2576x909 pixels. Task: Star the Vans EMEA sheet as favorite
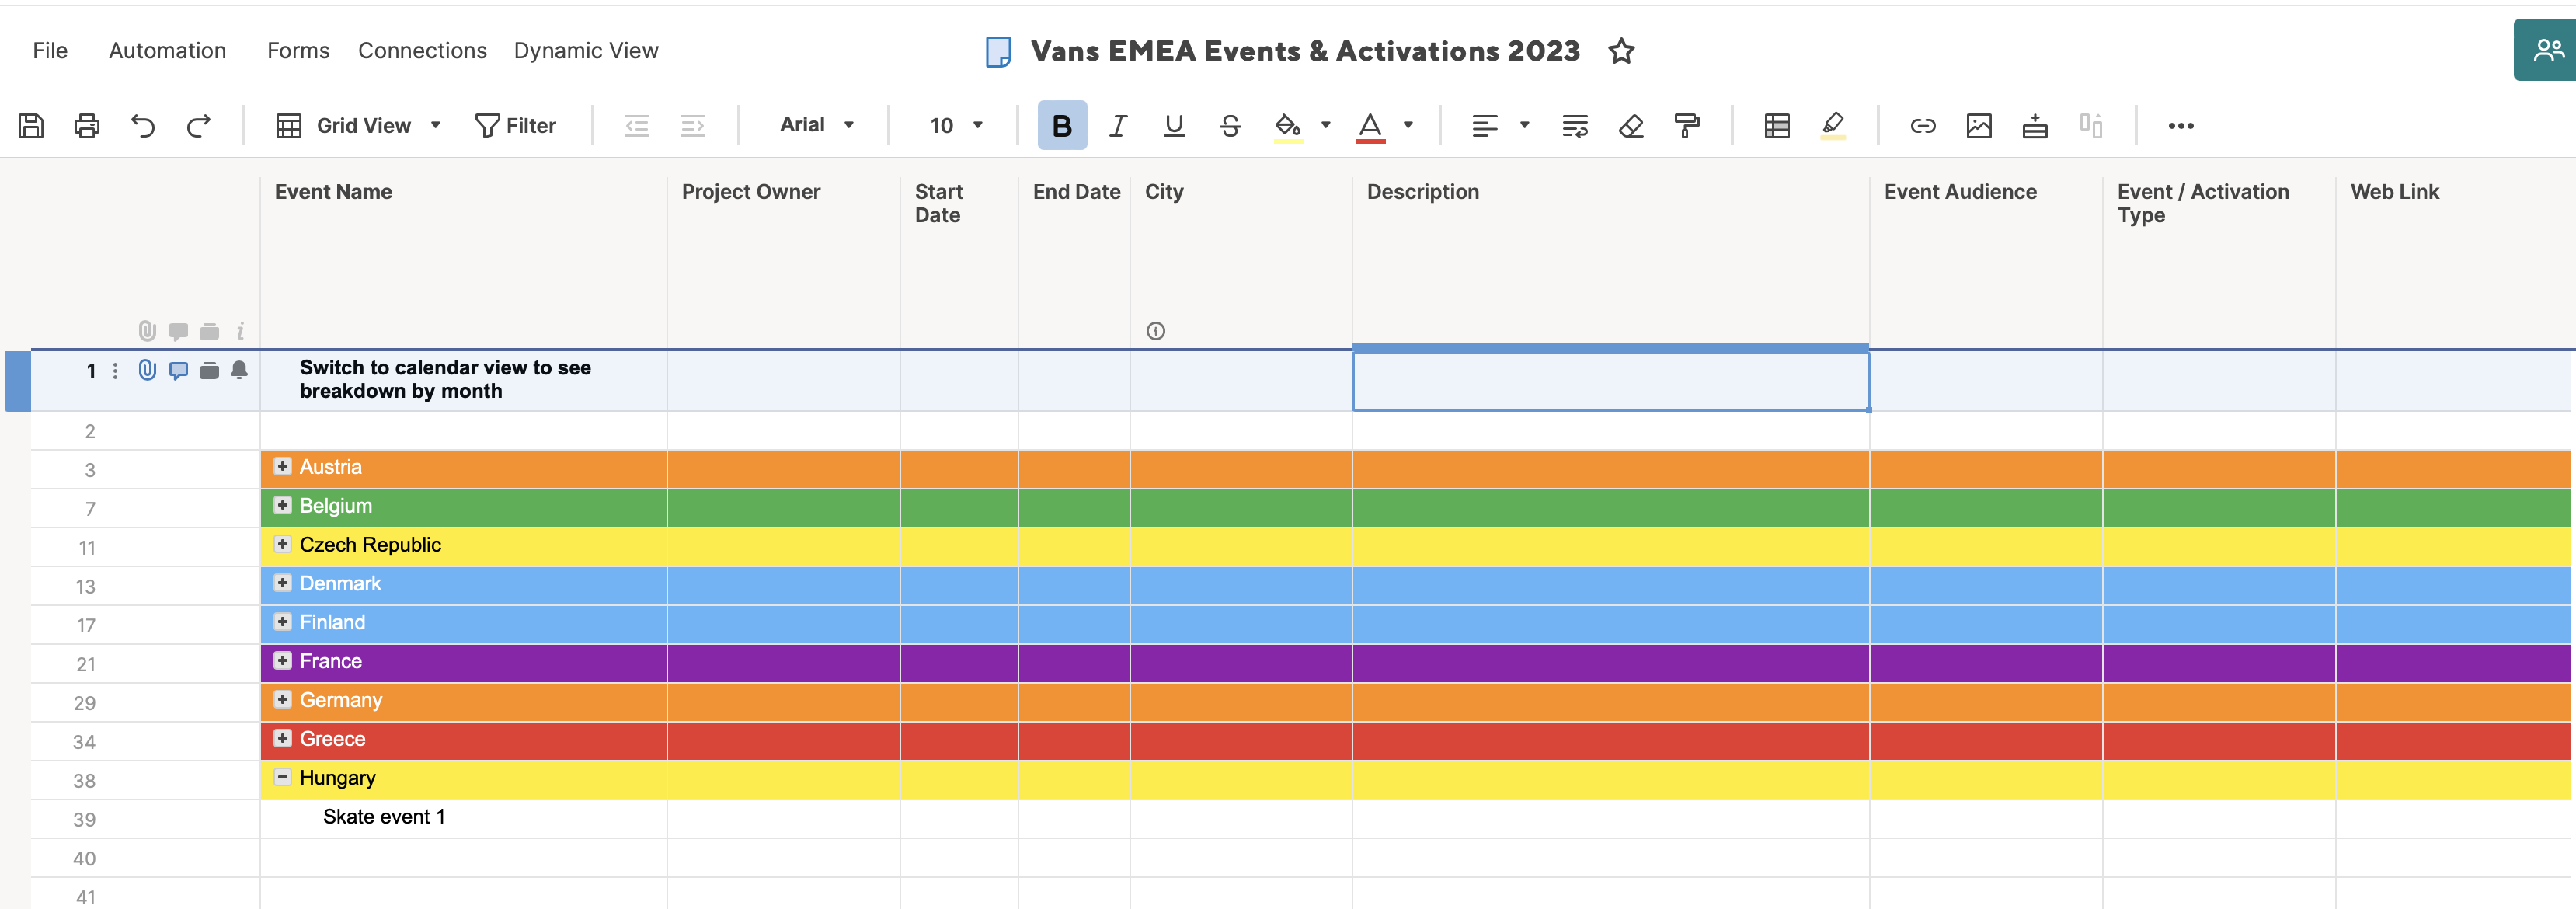click(x=1620, y=50)
